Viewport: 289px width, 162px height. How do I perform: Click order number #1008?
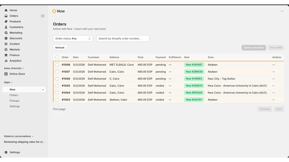click(x=66, y=65)
